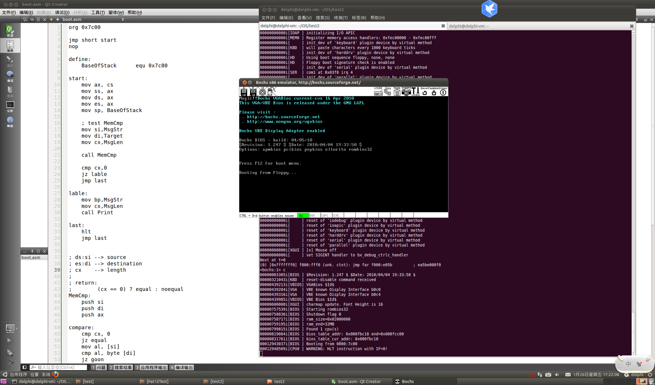This screenshot has width=655, height=385.
Task: Open the 编译输出 output pane button
Action: pyautogui.click(x=182, y=367)
